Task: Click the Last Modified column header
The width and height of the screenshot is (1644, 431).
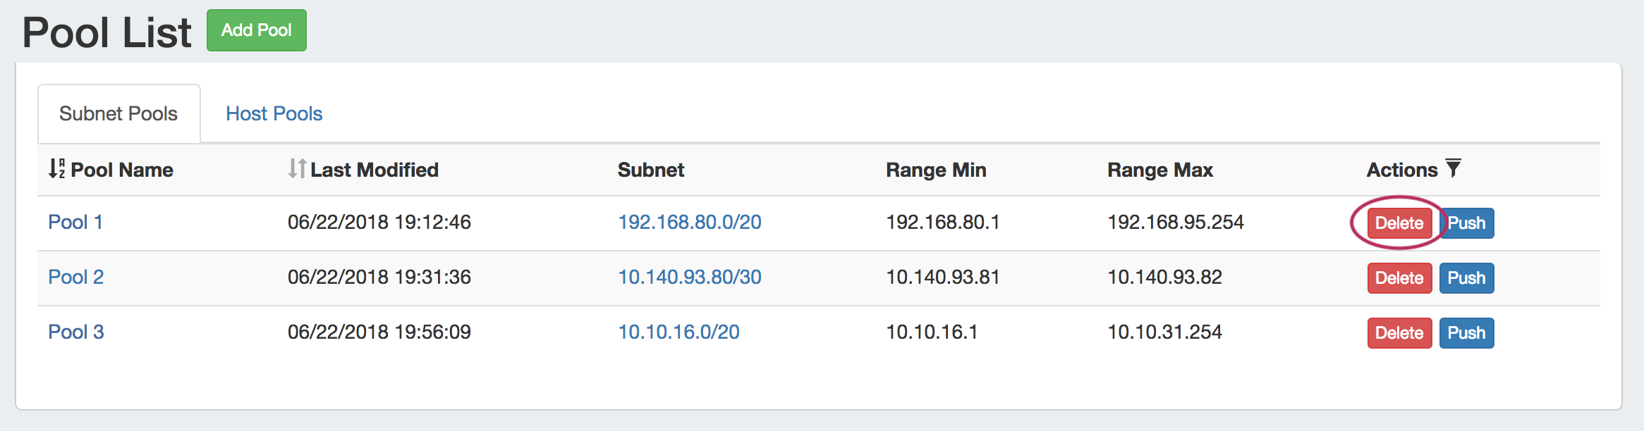Action: point(374,170)
